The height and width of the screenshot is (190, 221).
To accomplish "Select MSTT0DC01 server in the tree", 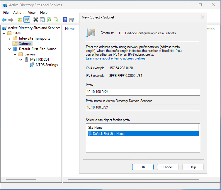I will pyautogui.click(x=39, y=60).
